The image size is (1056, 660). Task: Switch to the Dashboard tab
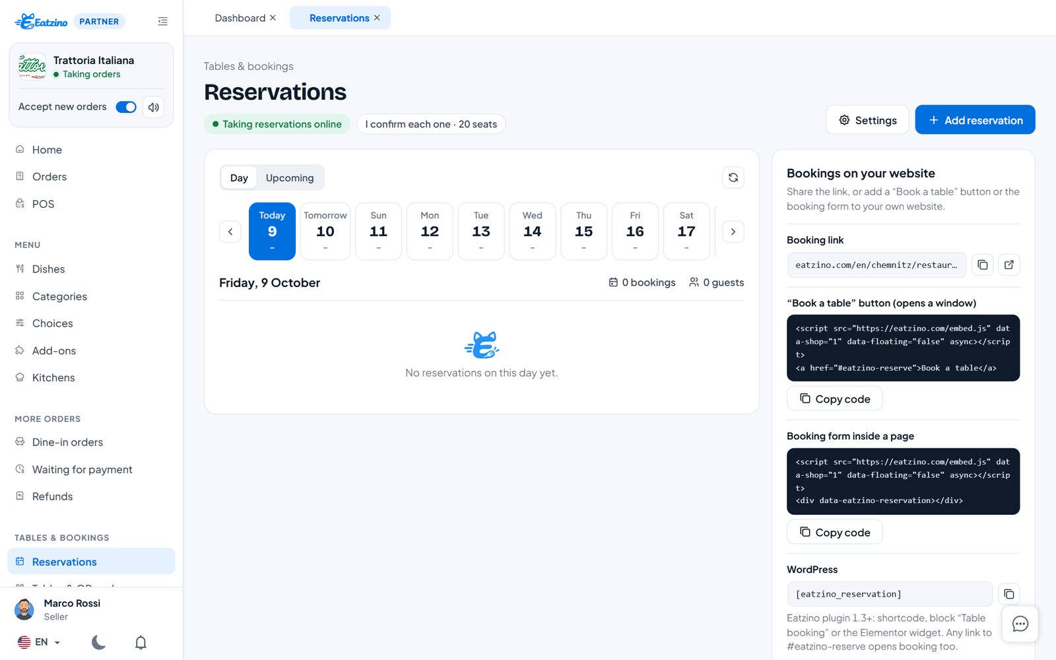[240, 18]
